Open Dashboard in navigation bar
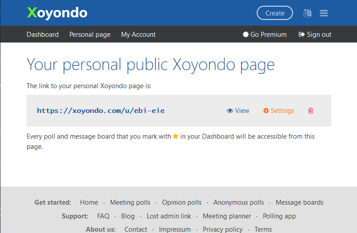This screenshot has width=357, height=233. coord(42,35)
